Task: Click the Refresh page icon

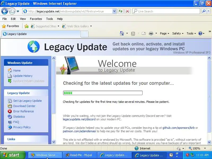Action: tap(121, 11)
